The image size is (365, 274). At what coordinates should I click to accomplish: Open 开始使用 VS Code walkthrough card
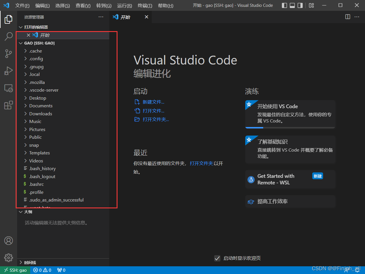(290, 114)
